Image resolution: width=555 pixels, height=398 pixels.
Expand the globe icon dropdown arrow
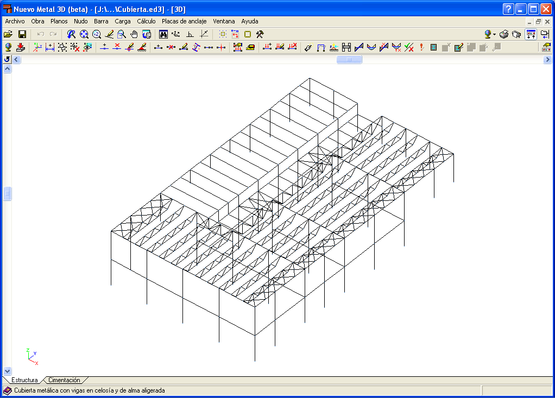494,34
